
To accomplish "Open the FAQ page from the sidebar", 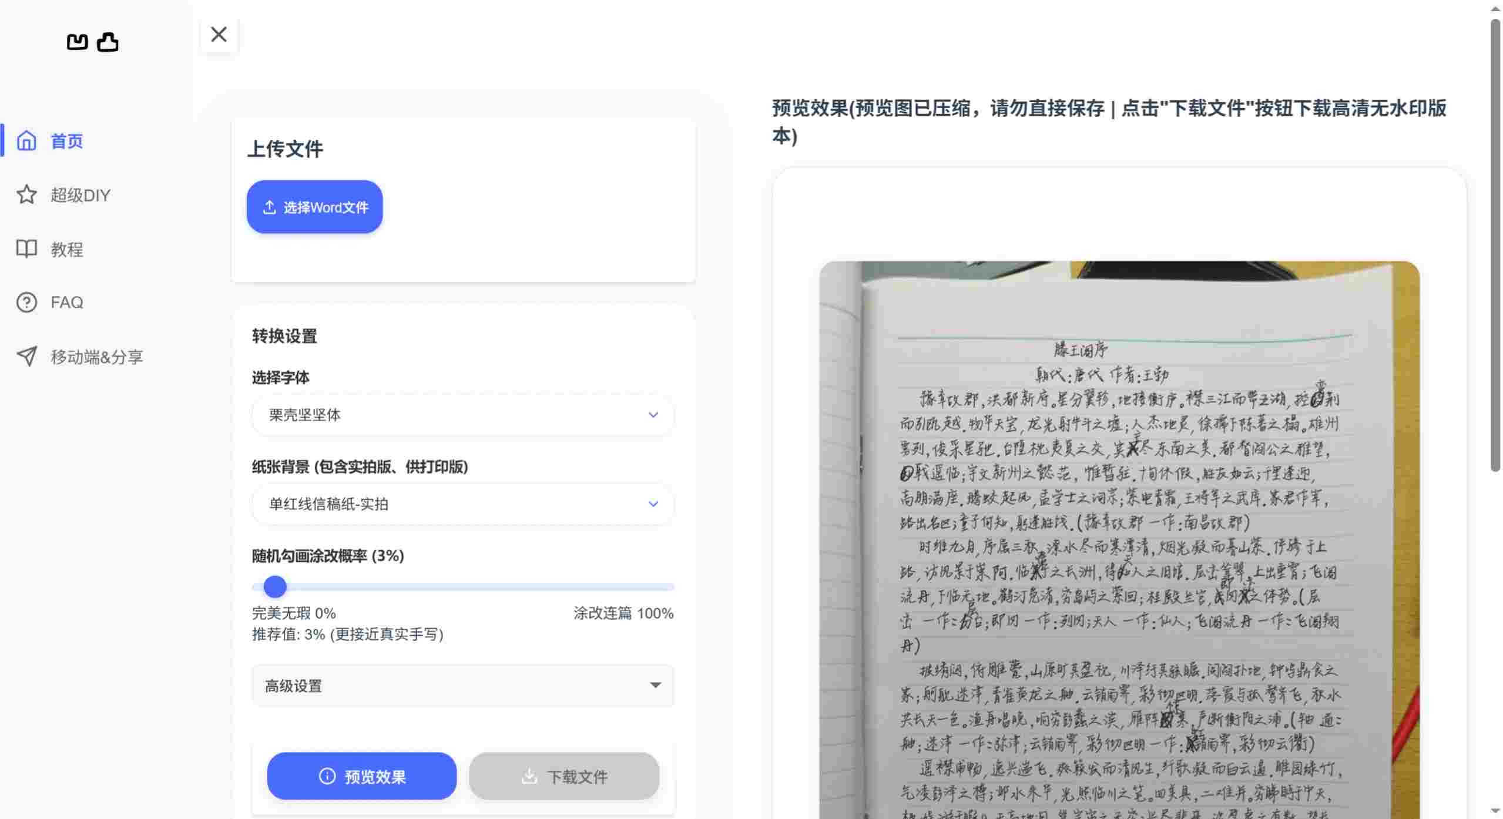I will [67, 302].
